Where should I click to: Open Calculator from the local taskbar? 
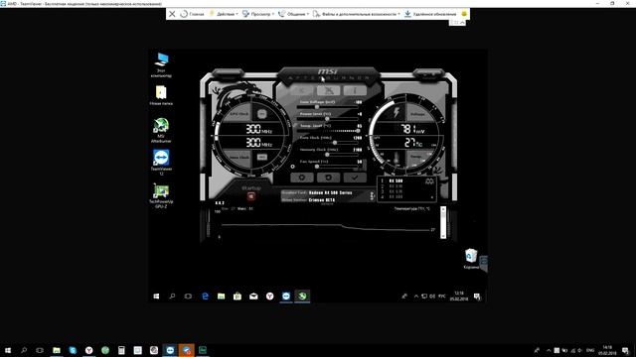121,350
